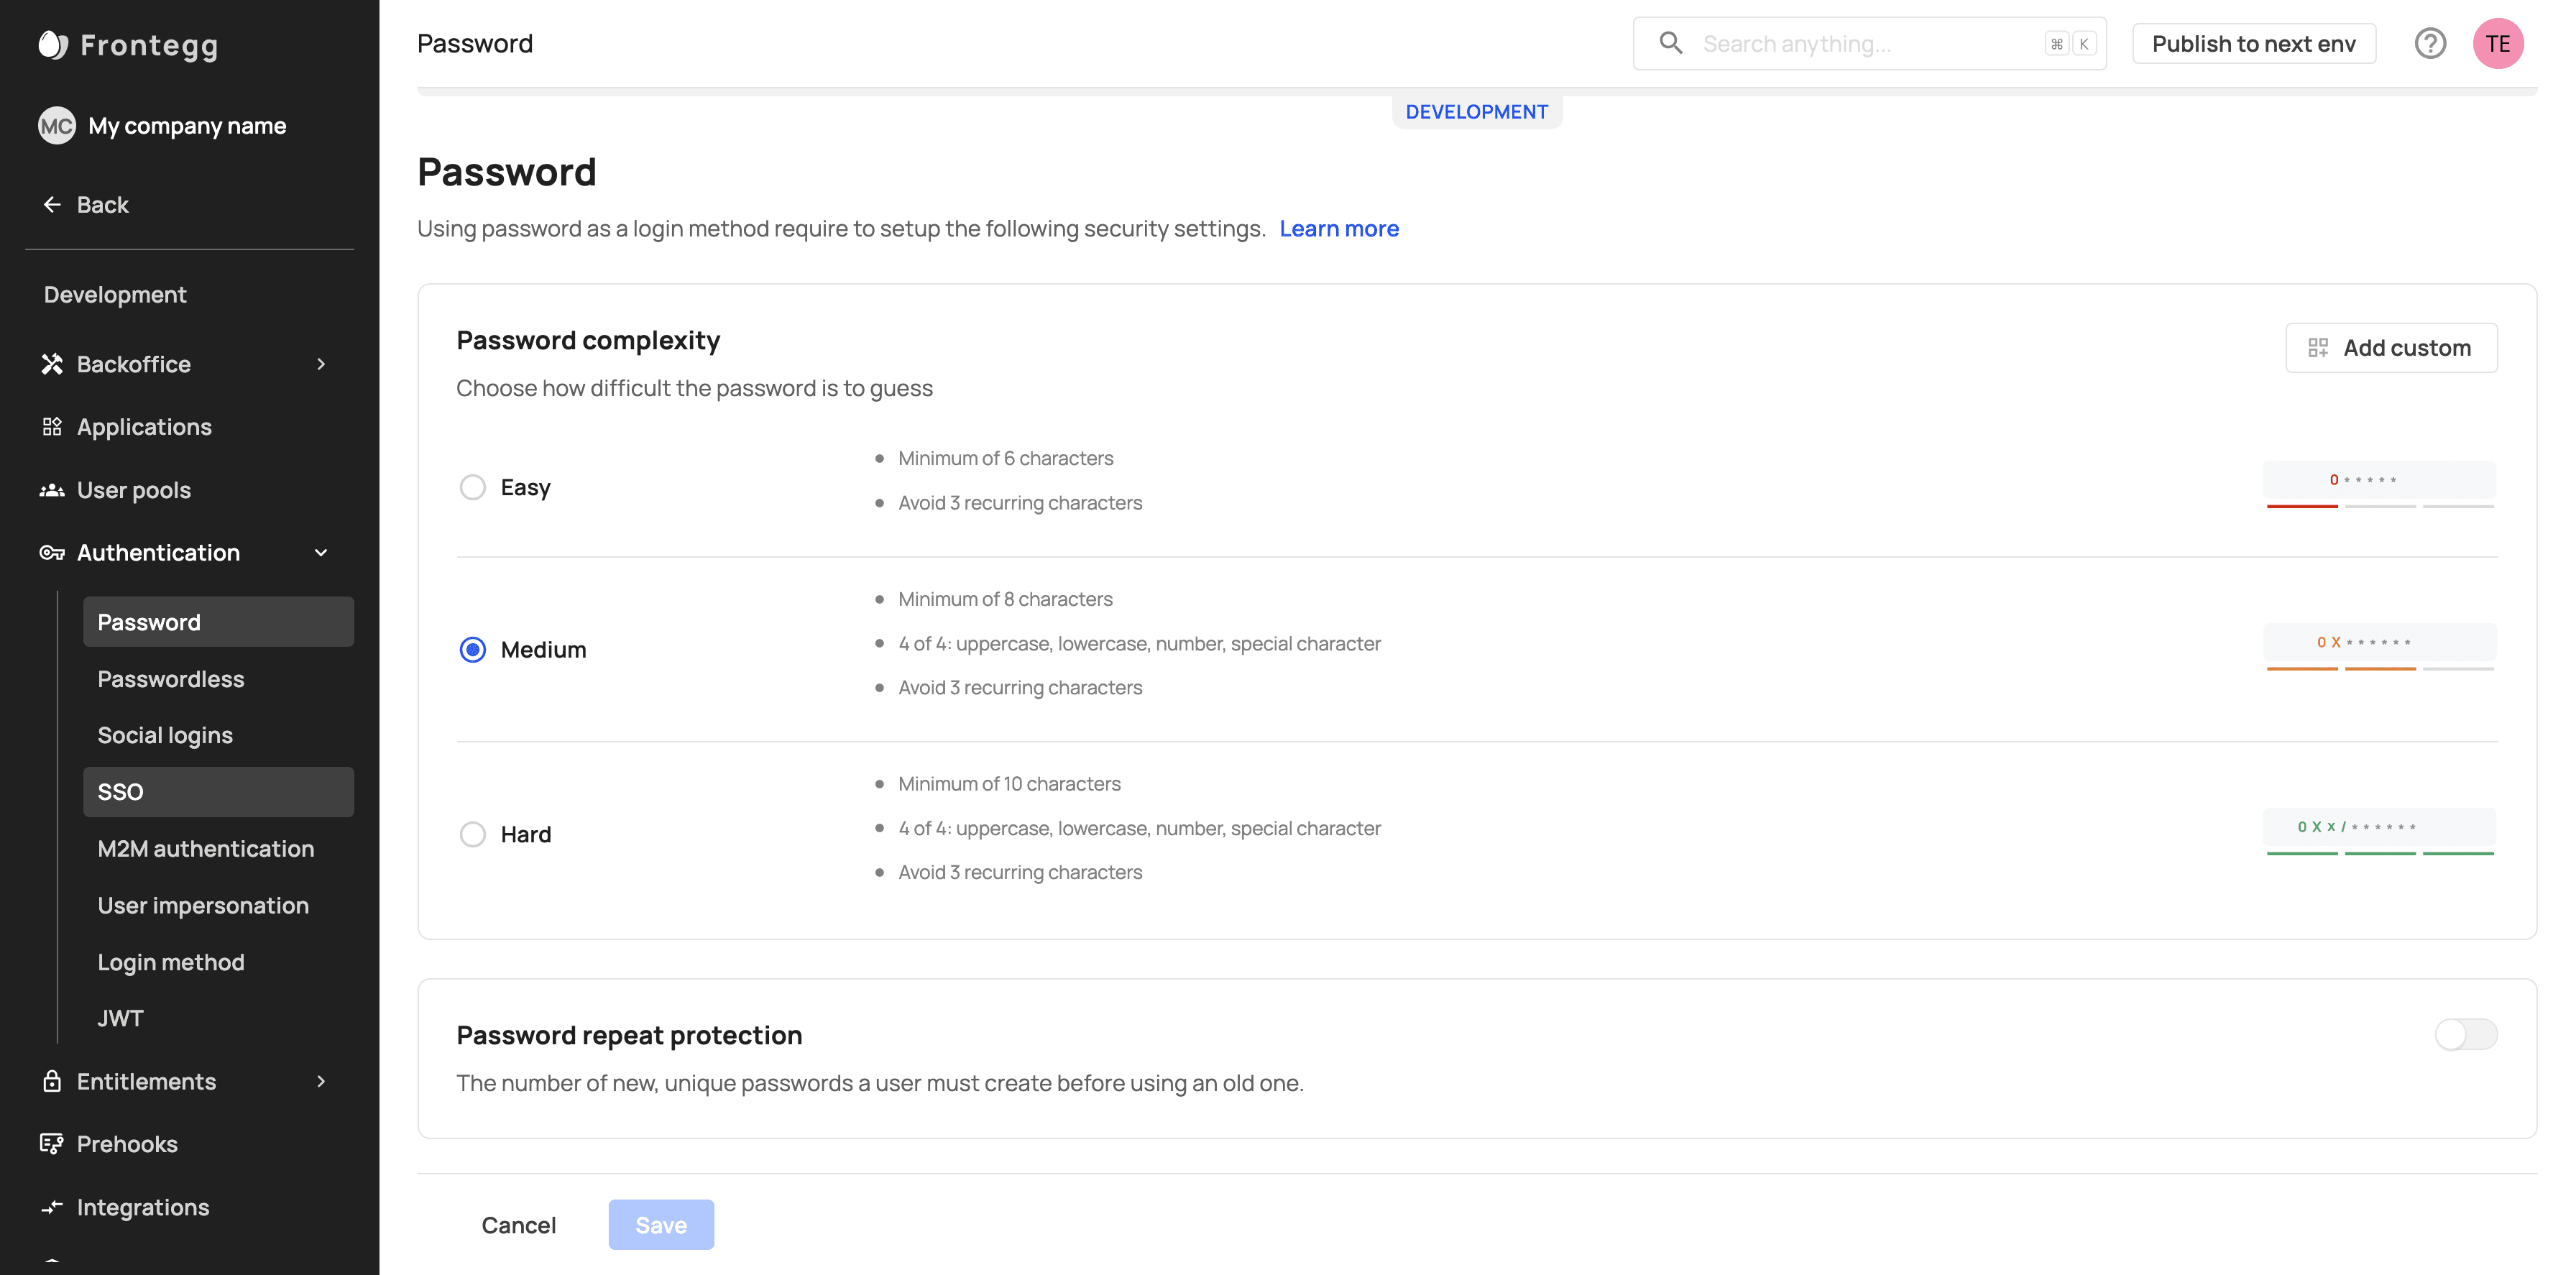Click the search magnifier icon
2576x1275 pixels.
pos(1670,43)
